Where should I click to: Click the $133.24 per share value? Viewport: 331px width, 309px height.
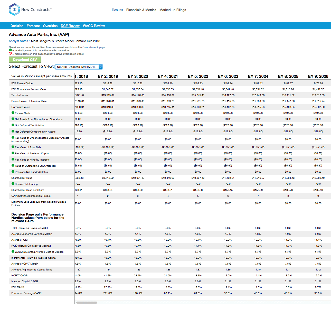coord(108,190)
